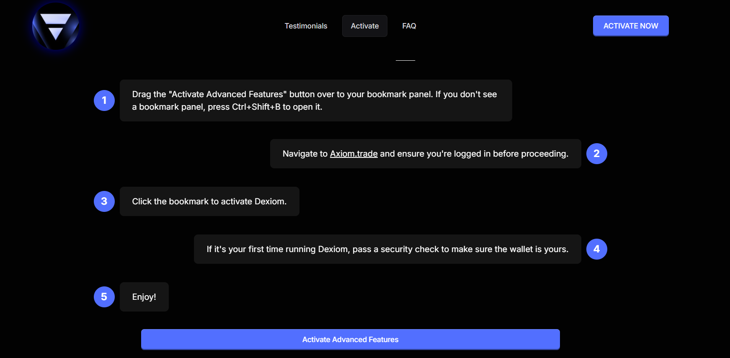
Task: Open the Testimonials nav item
Action: pos(306,26)
